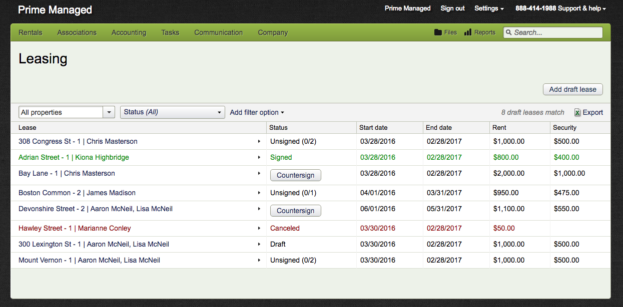The image size is (623, 307).
Task: Click the Sign out link
Action: point(452,8)
